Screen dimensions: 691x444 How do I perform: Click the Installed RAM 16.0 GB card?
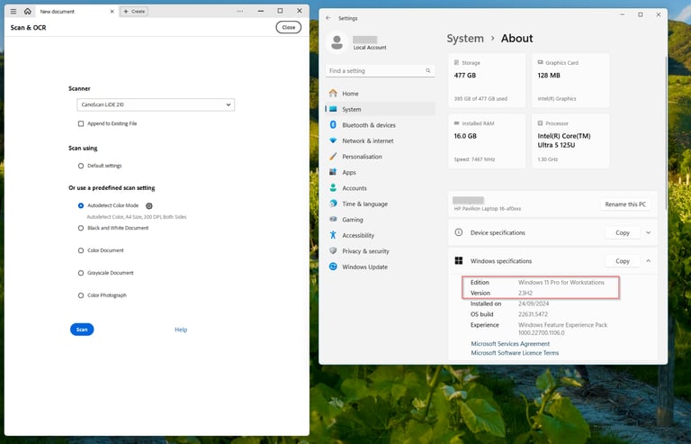[x=487, y=141]
